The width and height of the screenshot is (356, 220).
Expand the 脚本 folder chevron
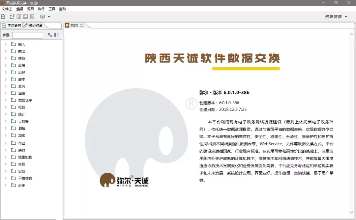pos(6,79)
